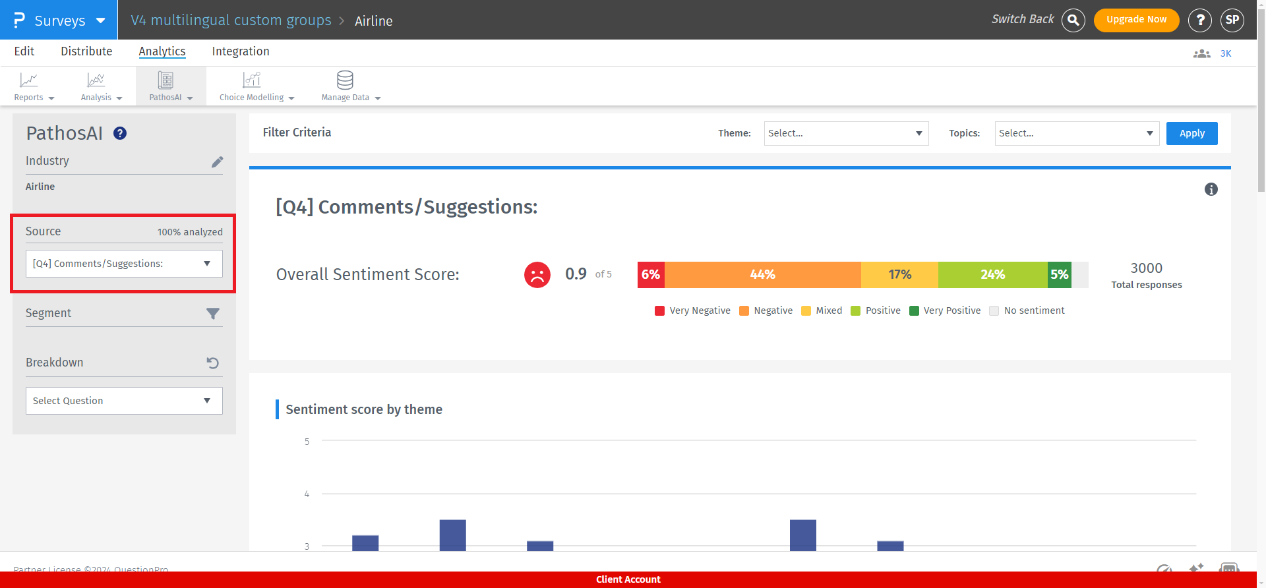This screenshot has height=588, width=1266.
Task: Open V4 multilingual custom groups breadcrumb
Action: 231,20
